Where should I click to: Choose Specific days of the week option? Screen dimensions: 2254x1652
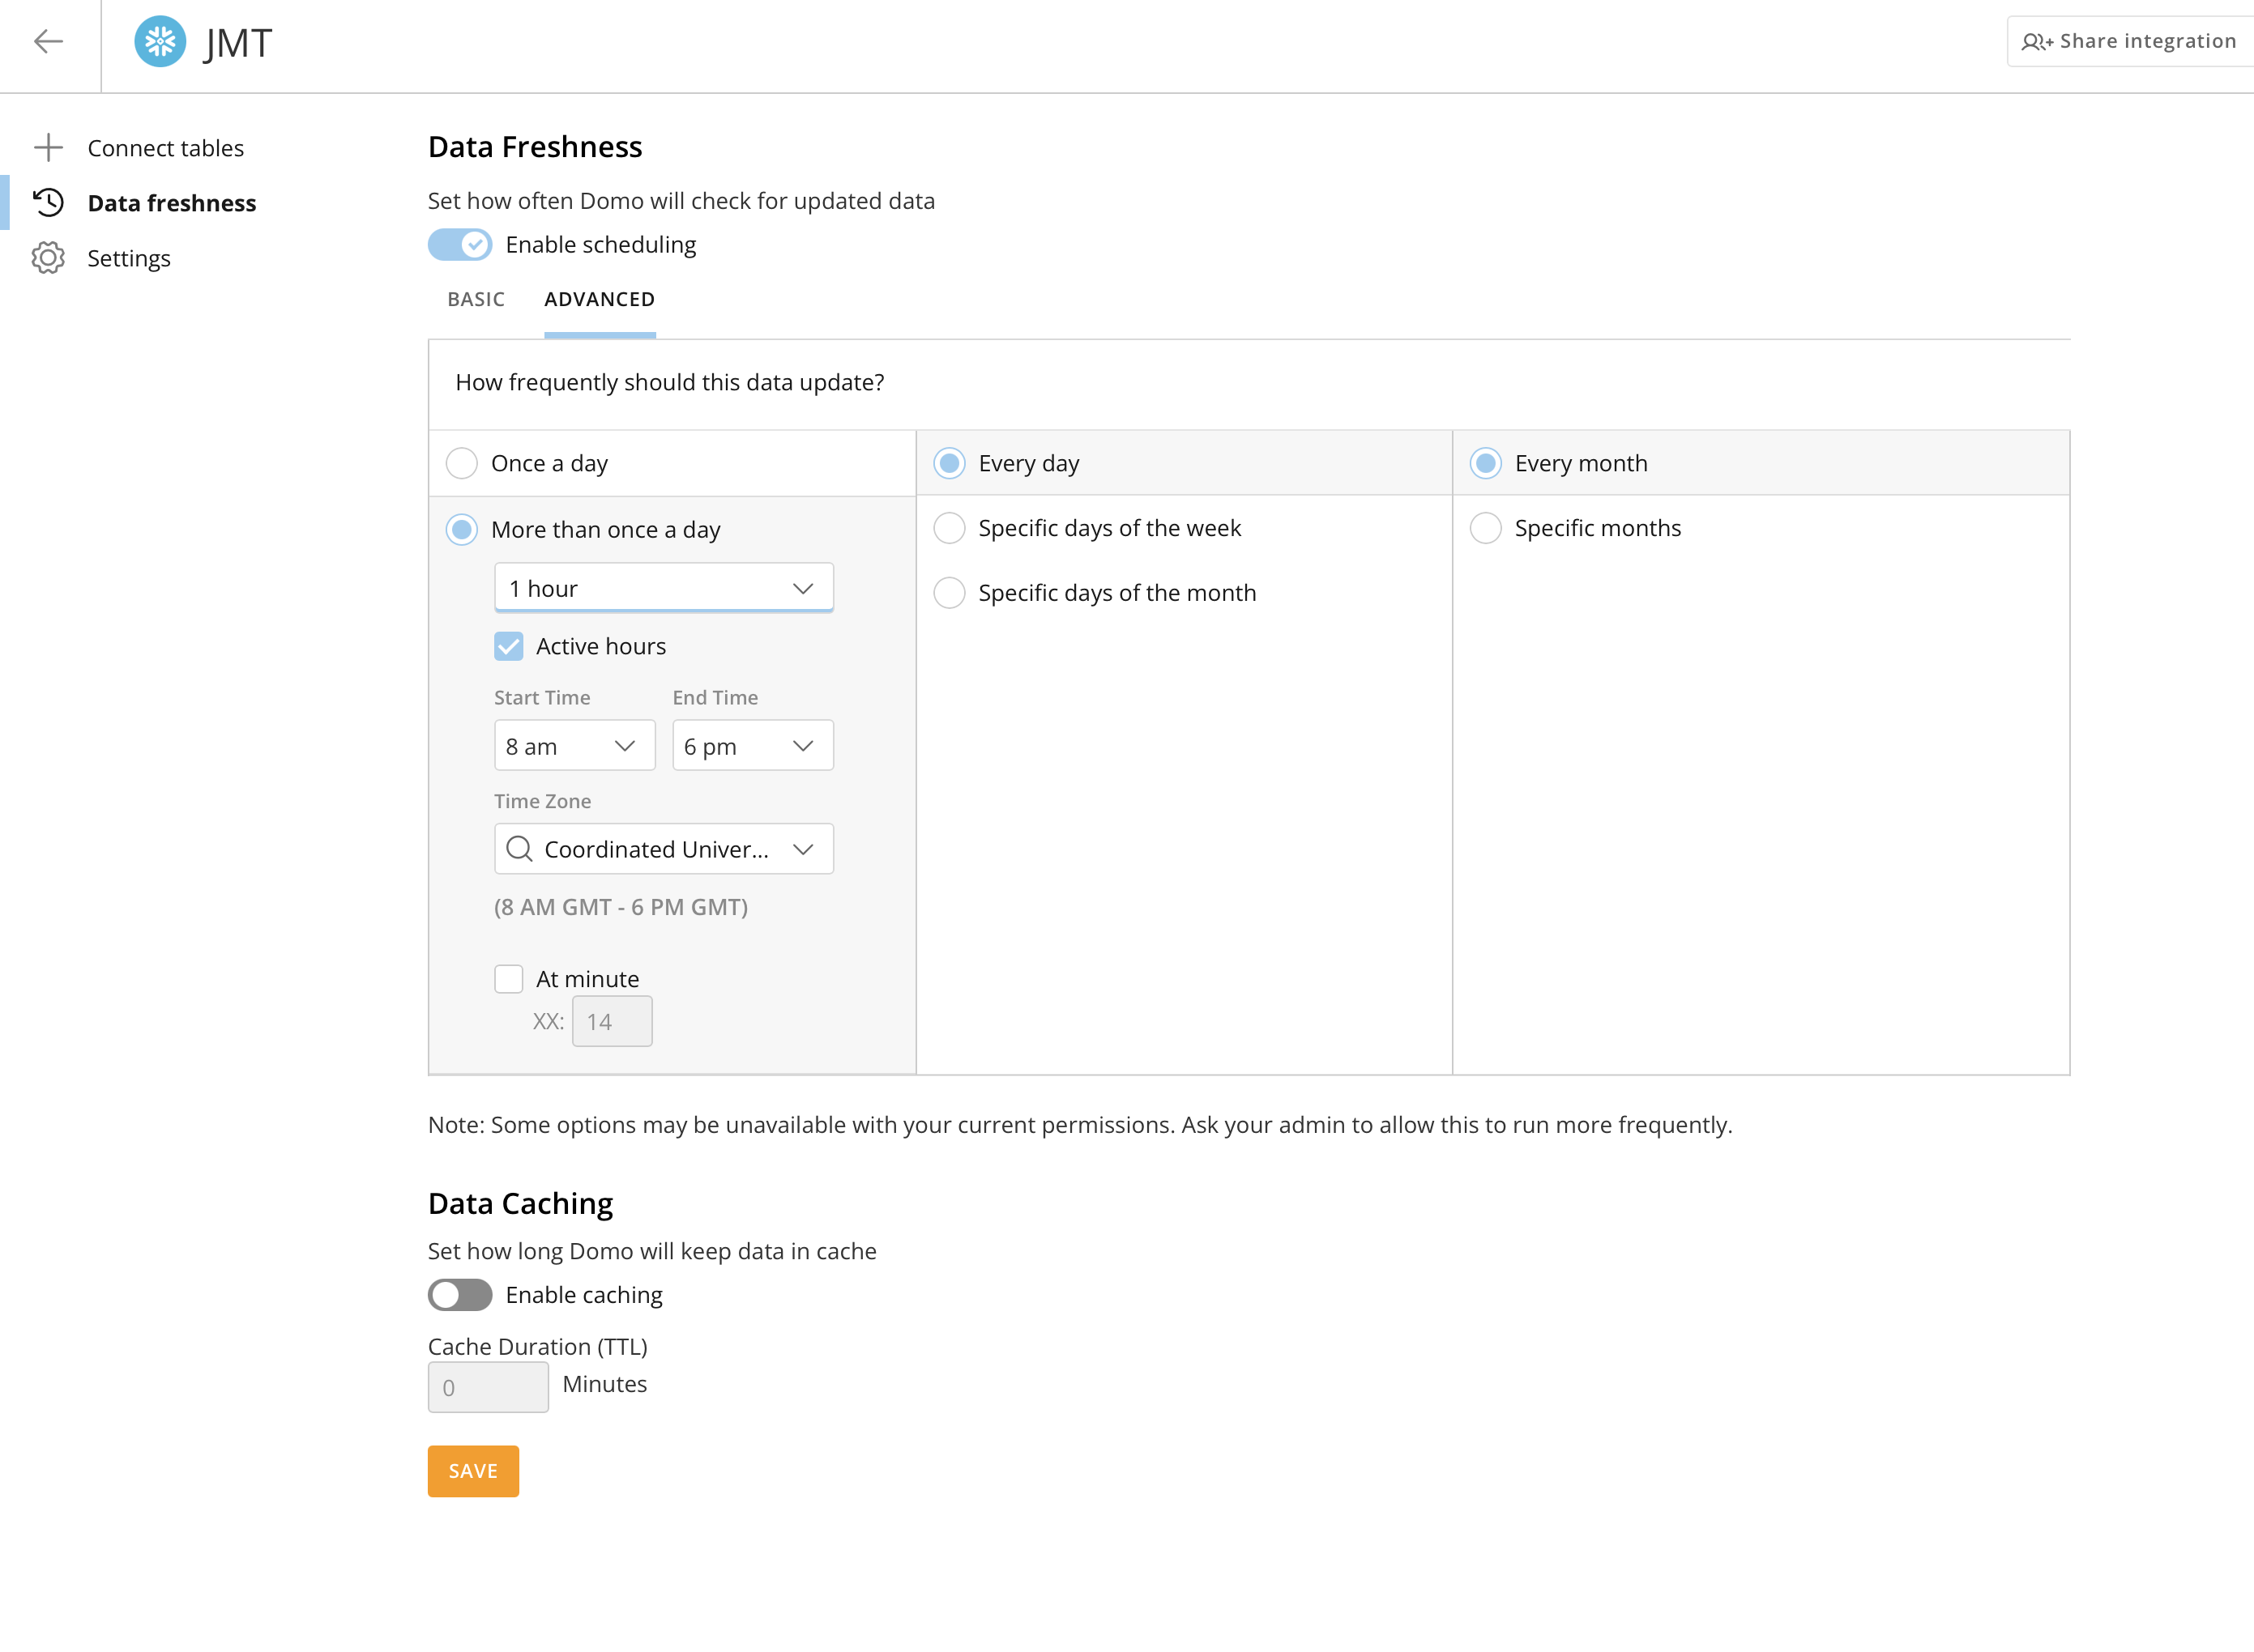[949, 528]
